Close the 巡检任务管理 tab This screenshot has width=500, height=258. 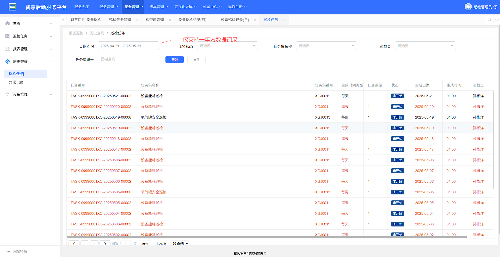click(x=137, y=20)
